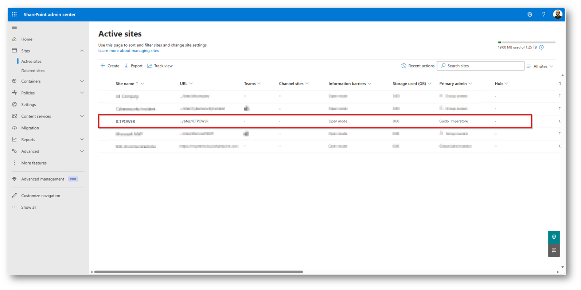Collapse the Sites navigation section
Screen dimensions: 581x290
click(x=82, y=51)
